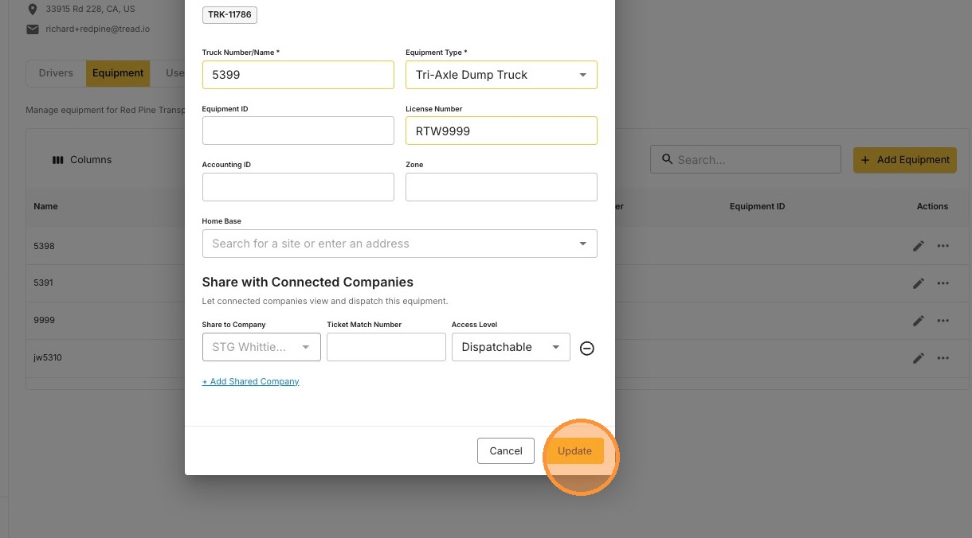This screenshot has width=972, height=538.
Task: Click the Add Shared Company link
Action: tap(250, 382)
